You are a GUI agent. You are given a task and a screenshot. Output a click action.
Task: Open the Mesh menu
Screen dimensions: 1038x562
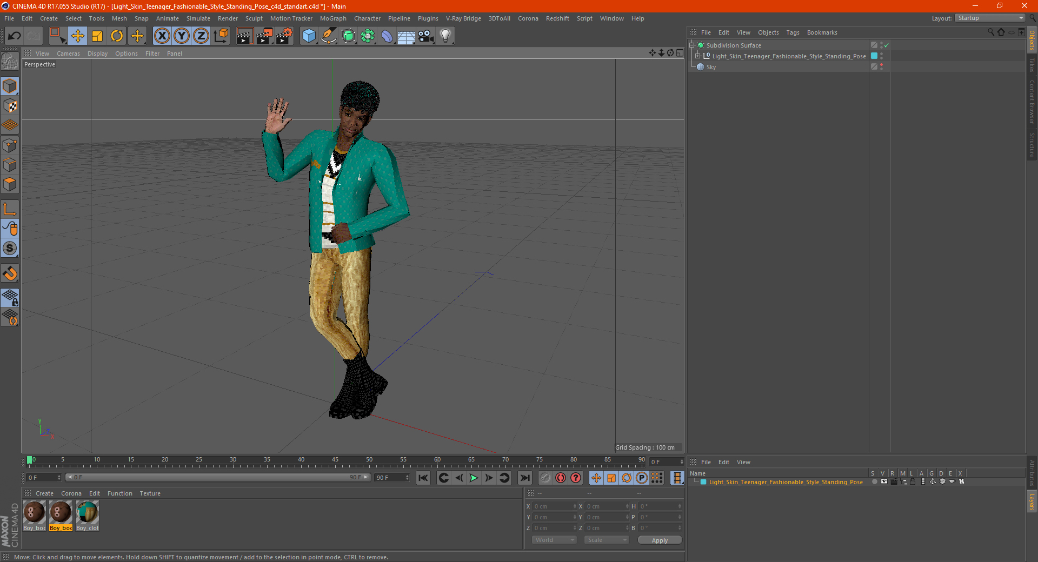pyautogui.click(x=119, y=18)
